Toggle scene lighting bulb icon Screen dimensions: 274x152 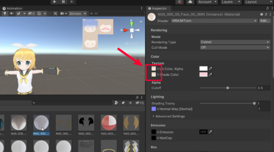click(5, 13)
